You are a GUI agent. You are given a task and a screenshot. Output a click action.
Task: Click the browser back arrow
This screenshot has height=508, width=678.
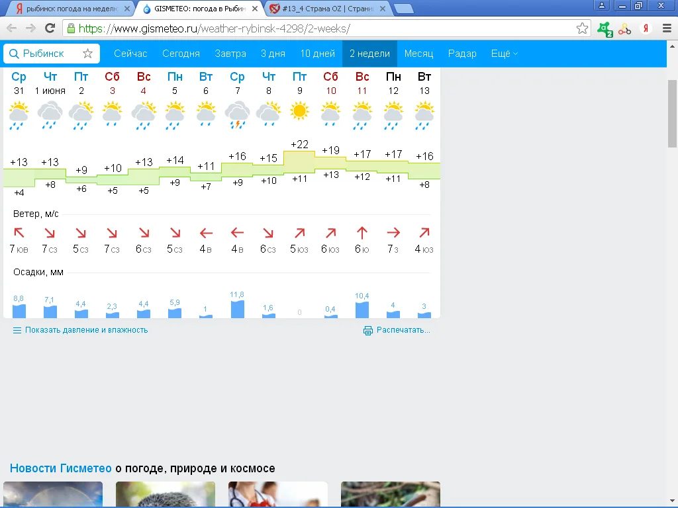[x=11, y=28]
